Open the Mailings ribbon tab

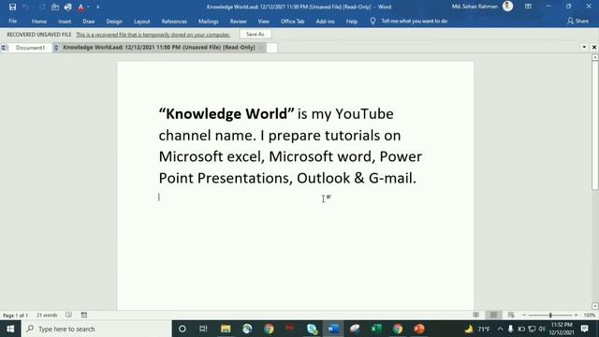pos(208,22)
